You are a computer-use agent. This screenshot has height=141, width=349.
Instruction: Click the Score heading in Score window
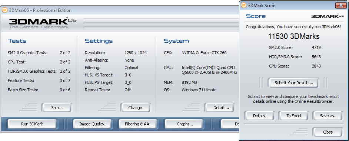pyautogui.click(x=256, y=16)
